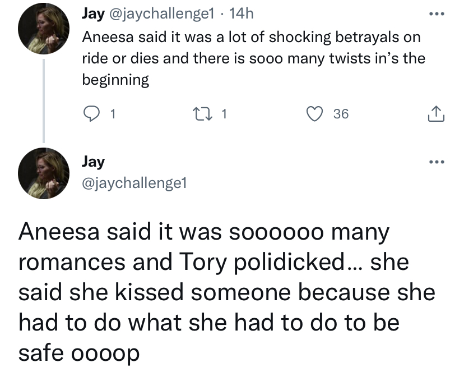View the retweet count of 1
464x367 pixels.
[224, 114]
